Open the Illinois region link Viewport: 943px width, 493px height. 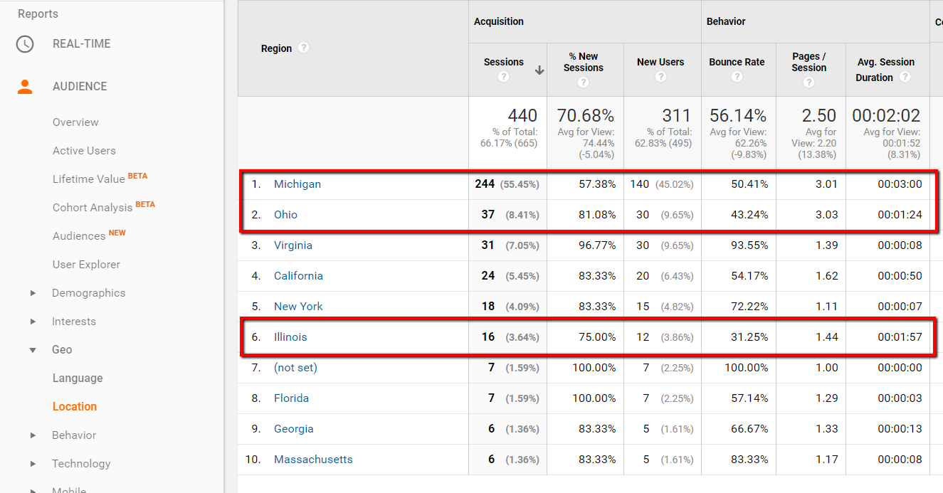click(290, 337)
